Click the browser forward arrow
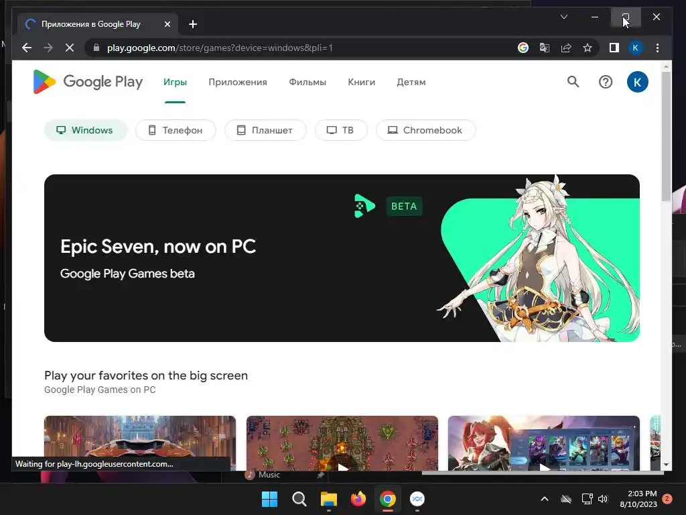 48,48
